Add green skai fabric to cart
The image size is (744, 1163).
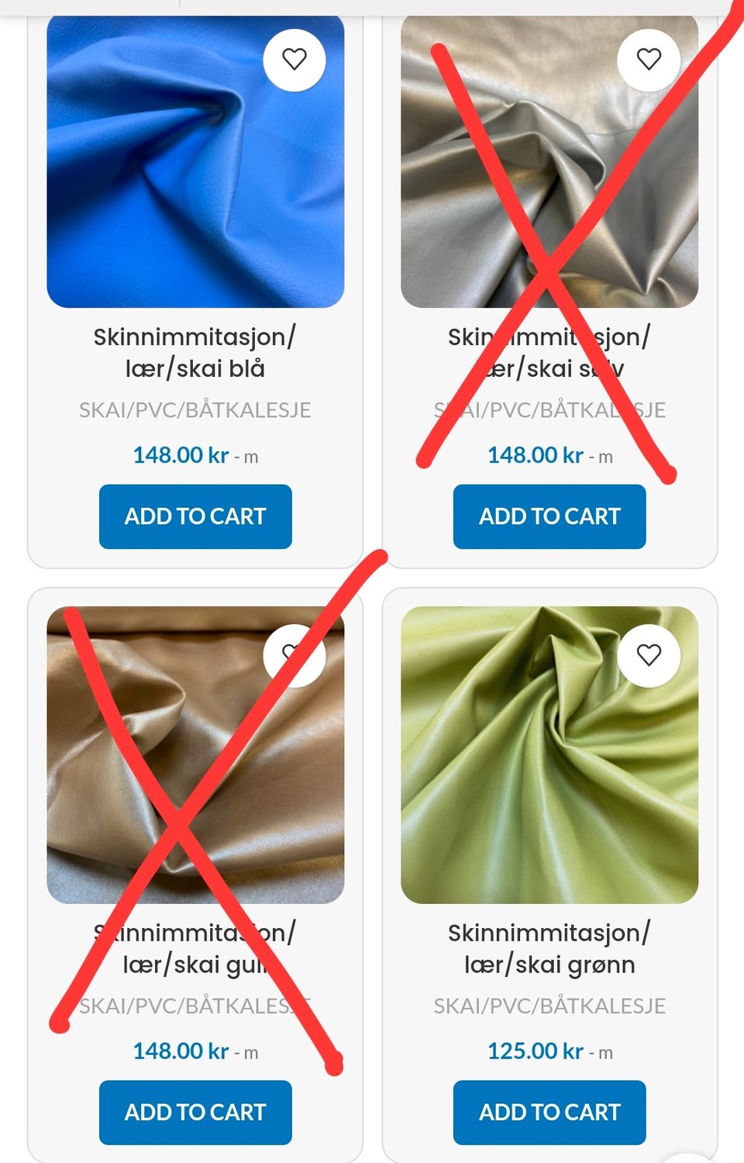pyautogui.click(x=549, y=1113)
